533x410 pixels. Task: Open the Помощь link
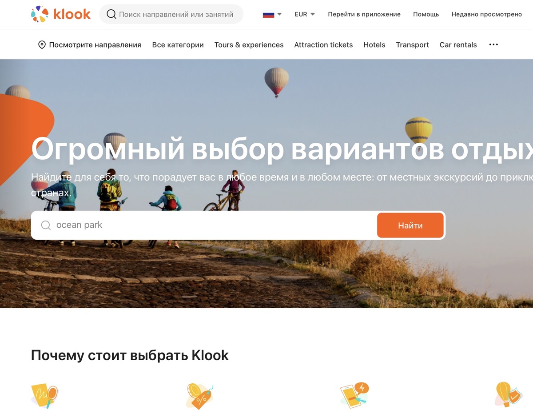pos(426,14)
